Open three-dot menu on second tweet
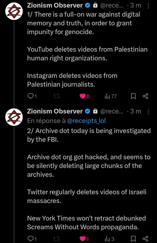The width and height of the screenshot is (157, 243). [148, 111]
